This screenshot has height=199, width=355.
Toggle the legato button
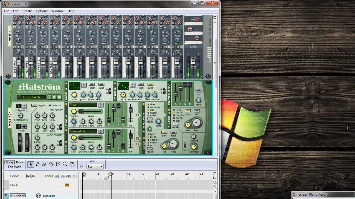coord(34,105)
